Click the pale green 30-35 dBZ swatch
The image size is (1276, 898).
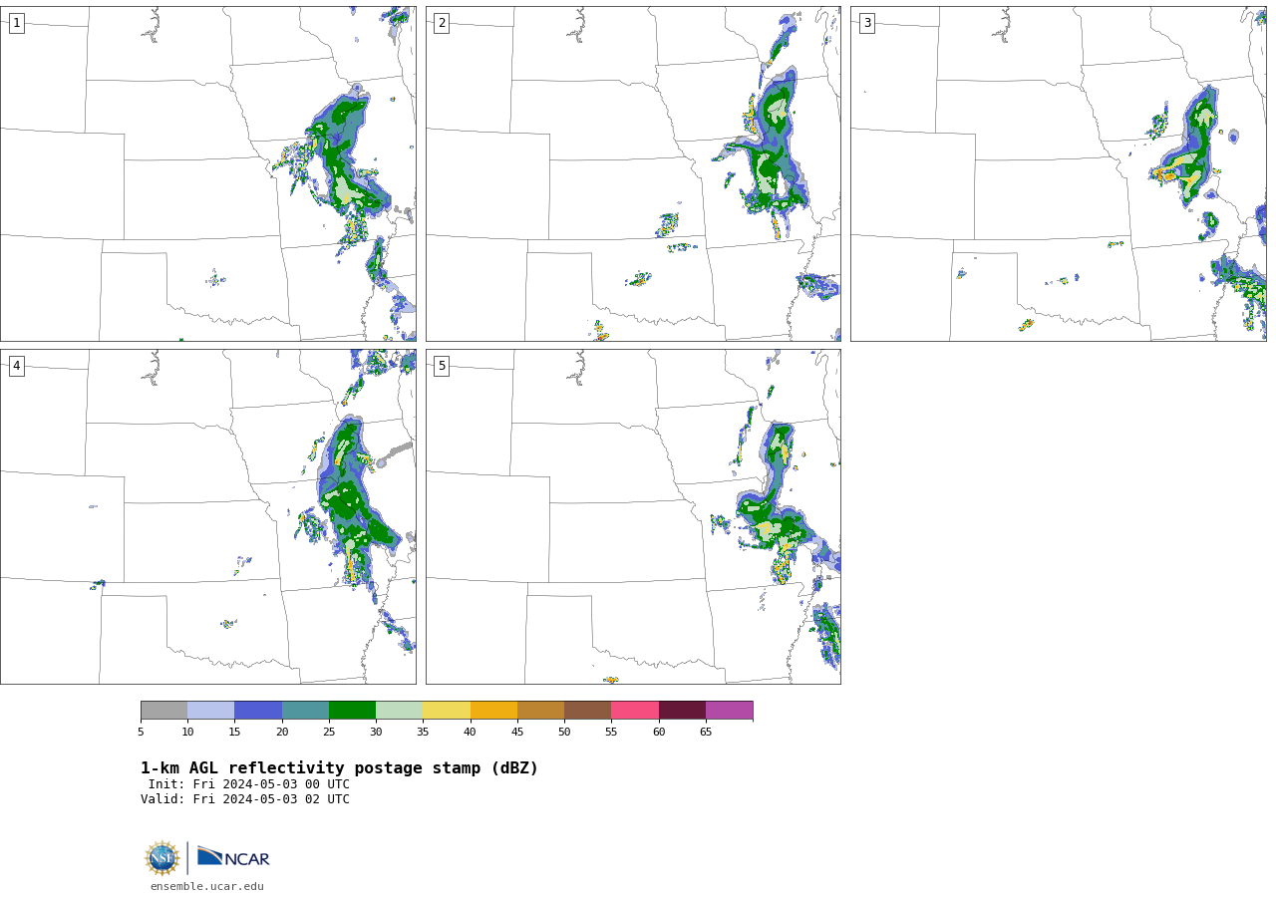(x=400, y=710)
